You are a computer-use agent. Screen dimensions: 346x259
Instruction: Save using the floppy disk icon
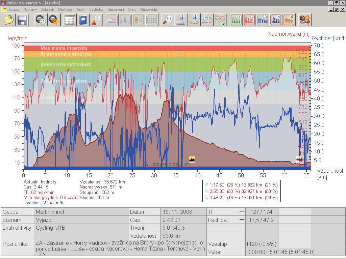point(22,20)
